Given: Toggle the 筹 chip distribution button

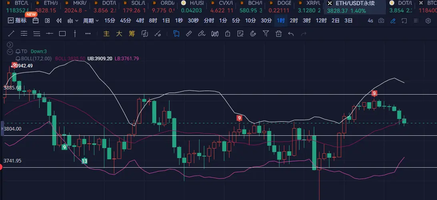Looking at the screenshot, I should (132, 34).
